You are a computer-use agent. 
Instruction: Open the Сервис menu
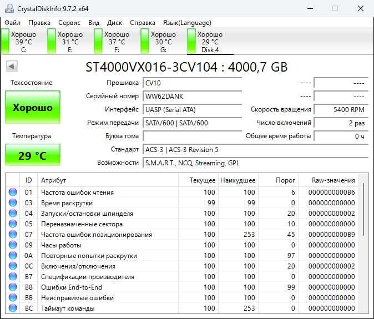(69, 23)
